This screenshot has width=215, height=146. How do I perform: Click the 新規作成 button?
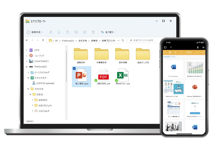35,32
